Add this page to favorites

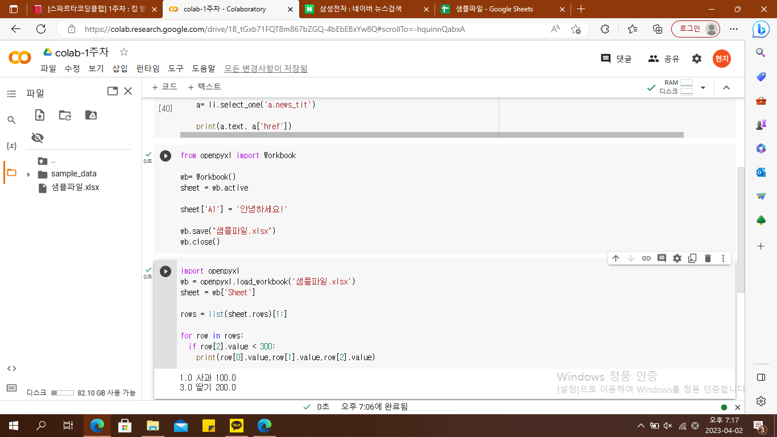point(576,29)
